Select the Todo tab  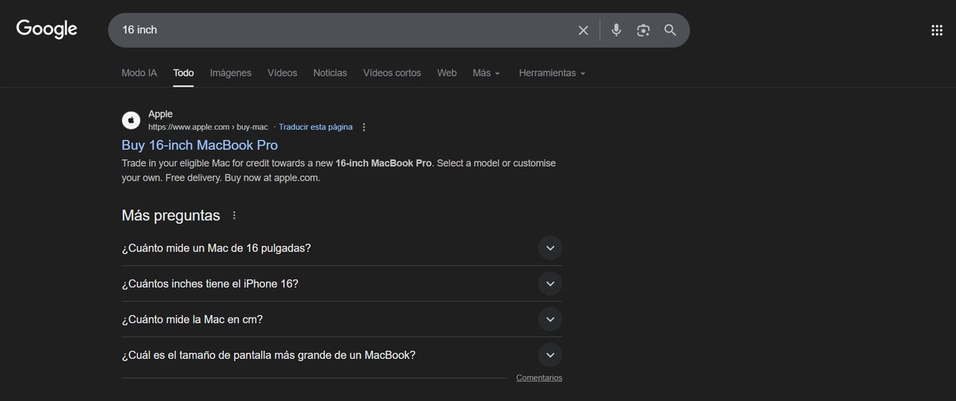pos(183,72)
